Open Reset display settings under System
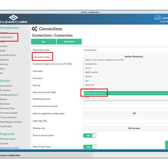This screenshot has height=165, width=168. (11, 122)
